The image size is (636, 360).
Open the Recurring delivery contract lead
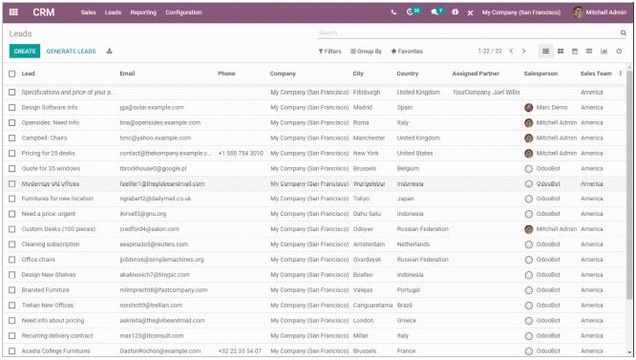click(57, 336)
